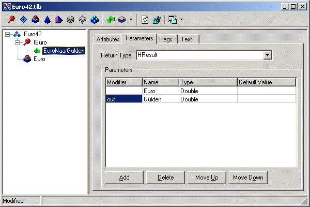Open the New Property dropdown arrow
The width and height of the screenshot is (310, 207).
tap(131, 20)
